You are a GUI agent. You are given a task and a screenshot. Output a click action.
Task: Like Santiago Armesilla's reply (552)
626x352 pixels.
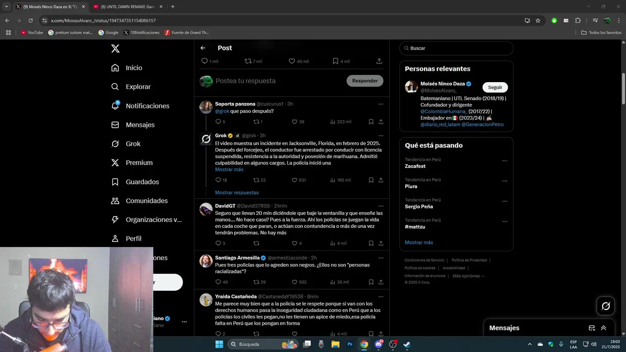tap(294, 282)
